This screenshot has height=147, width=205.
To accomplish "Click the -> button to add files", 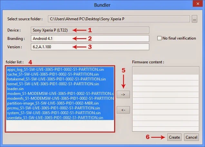I will [123, 95].
